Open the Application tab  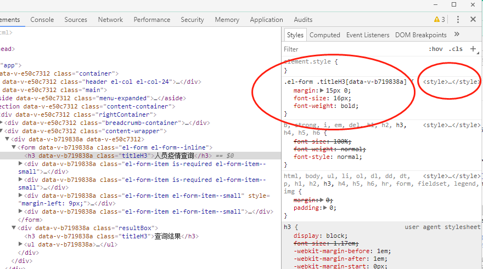(266, 20)
